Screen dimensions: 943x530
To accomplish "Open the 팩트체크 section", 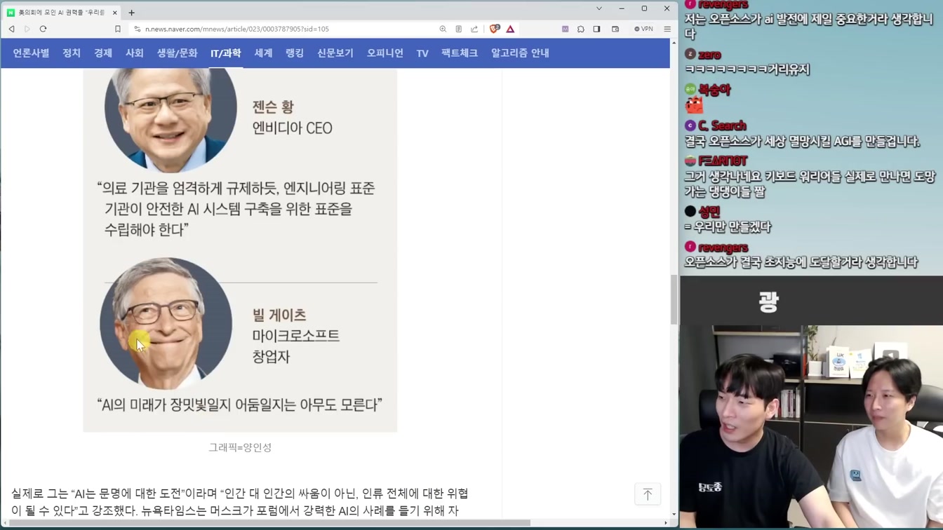I will (x=460, y=53).
